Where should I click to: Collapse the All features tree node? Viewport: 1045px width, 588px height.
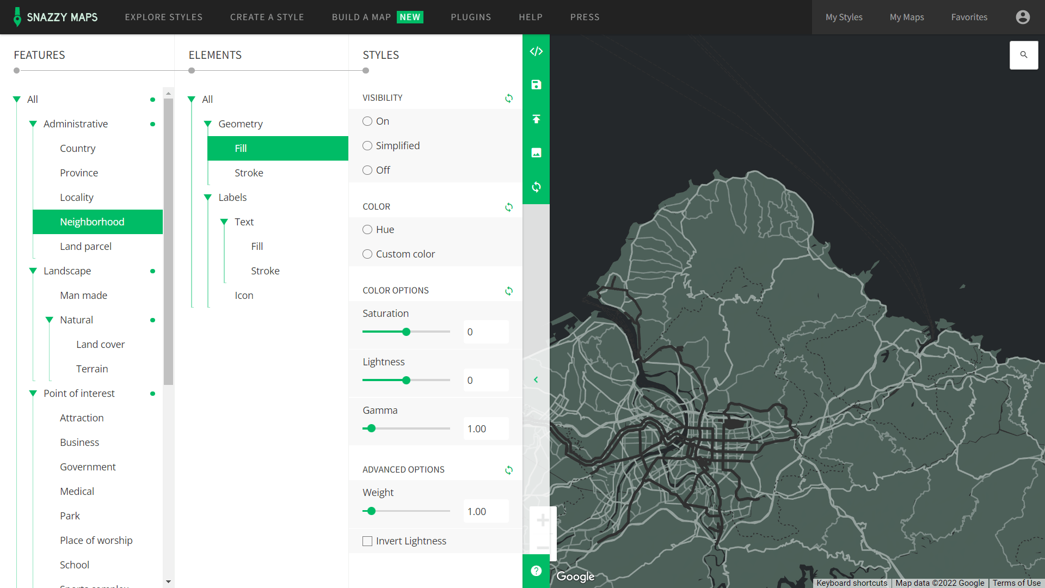tap(17, 99)
